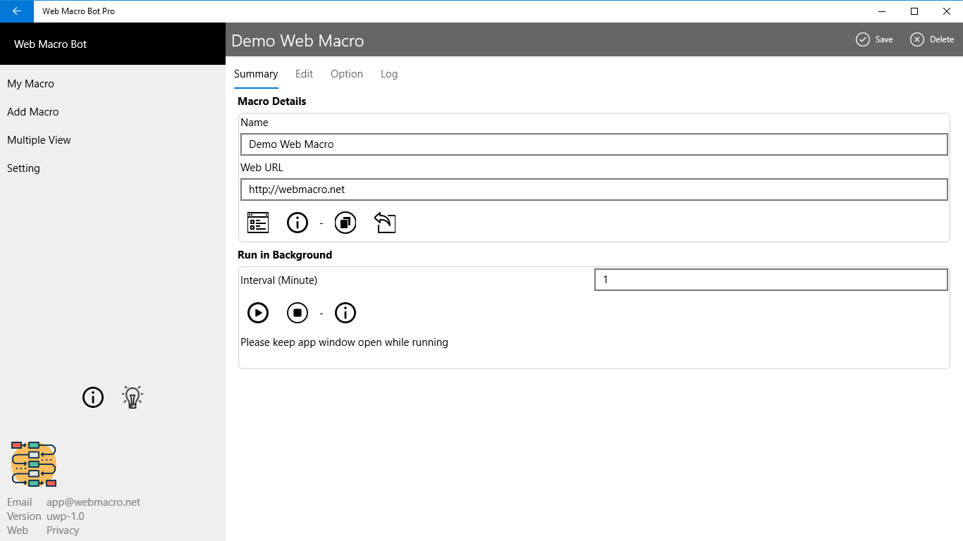
Task: Click the sidebar info icon
Action: pos(92,397)
